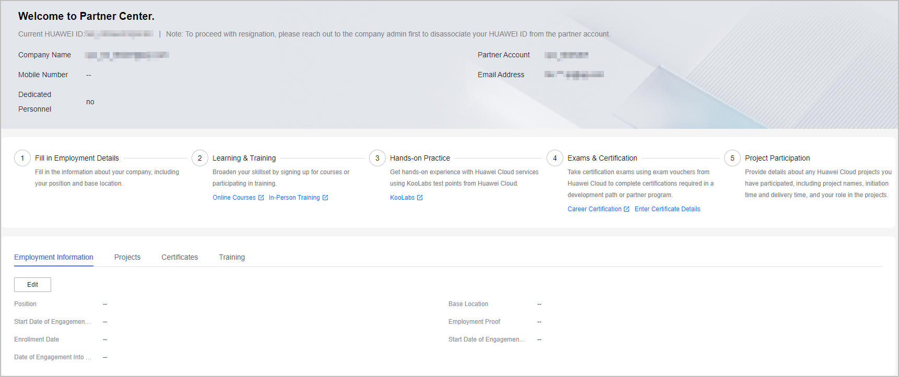
Task: Click the external link icon beside Online Courses
Action: [261, 198]
